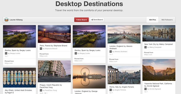The height and width of the screenshot is (94, 181).
Task: Open the Rome, Italy ruins photo
Action: click(124, 75)
